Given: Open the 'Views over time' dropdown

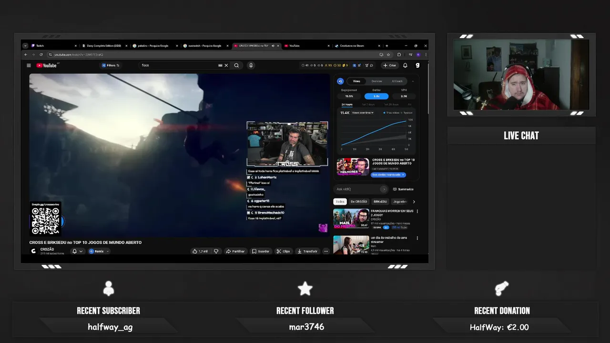Looking at the screenshot, I should [x=363, y=113].
